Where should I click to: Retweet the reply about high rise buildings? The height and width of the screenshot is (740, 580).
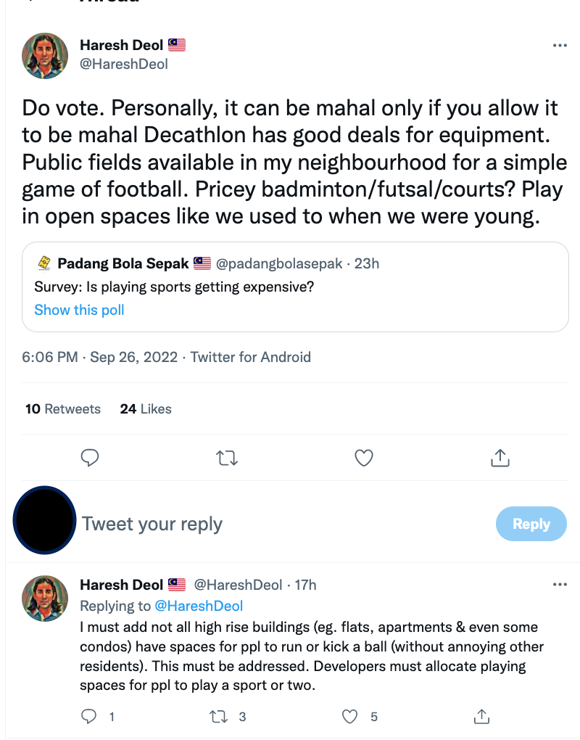(x=218, y=717)
